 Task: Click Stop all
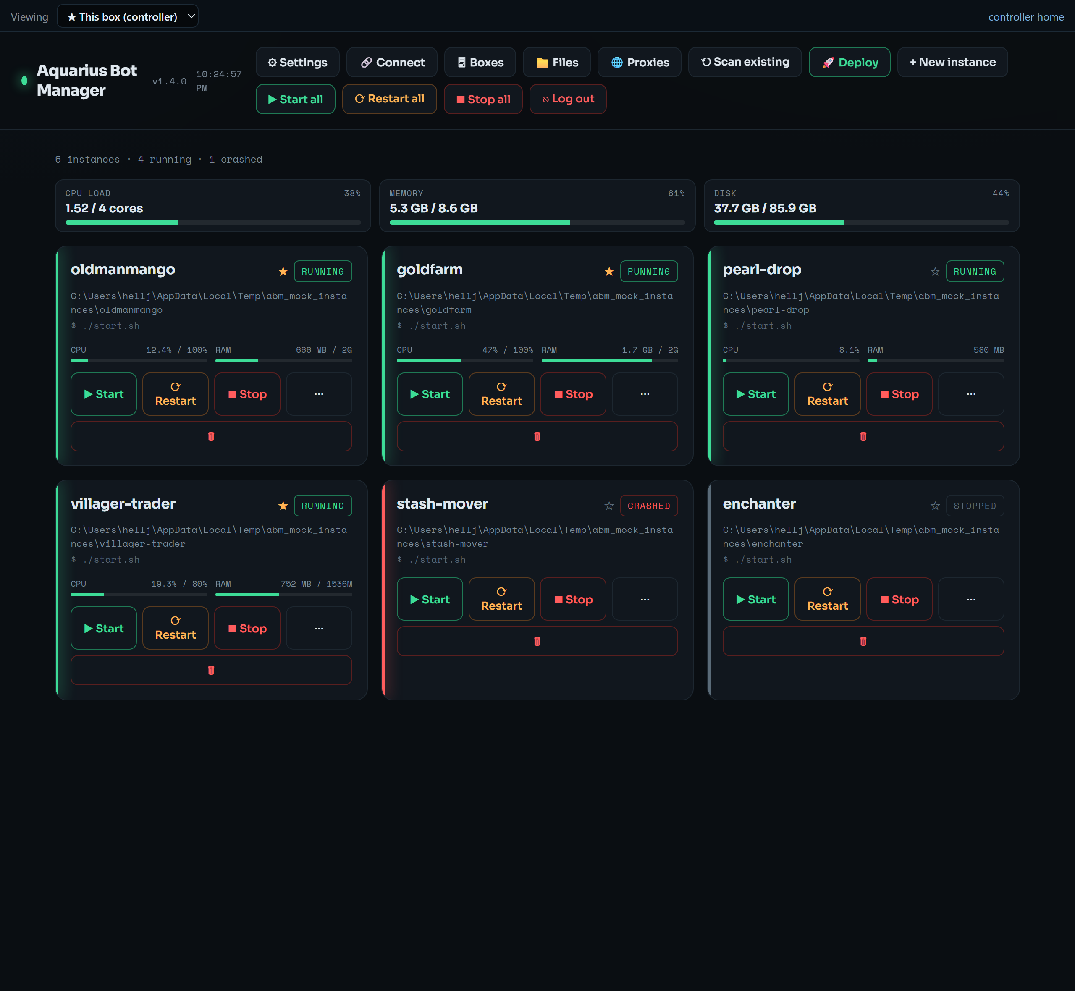[x=483, y=99]
